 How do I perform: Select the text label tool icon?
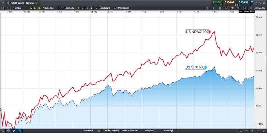point(213,8)
